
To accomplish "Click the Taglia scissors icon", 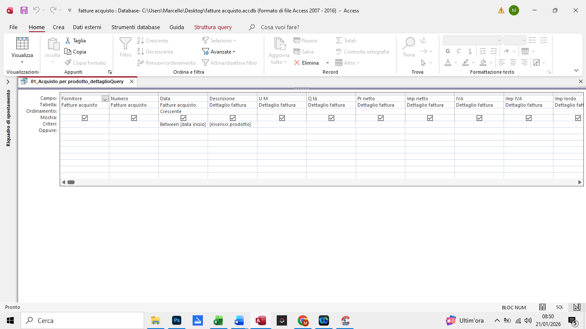I will click(x=68, y=41).
